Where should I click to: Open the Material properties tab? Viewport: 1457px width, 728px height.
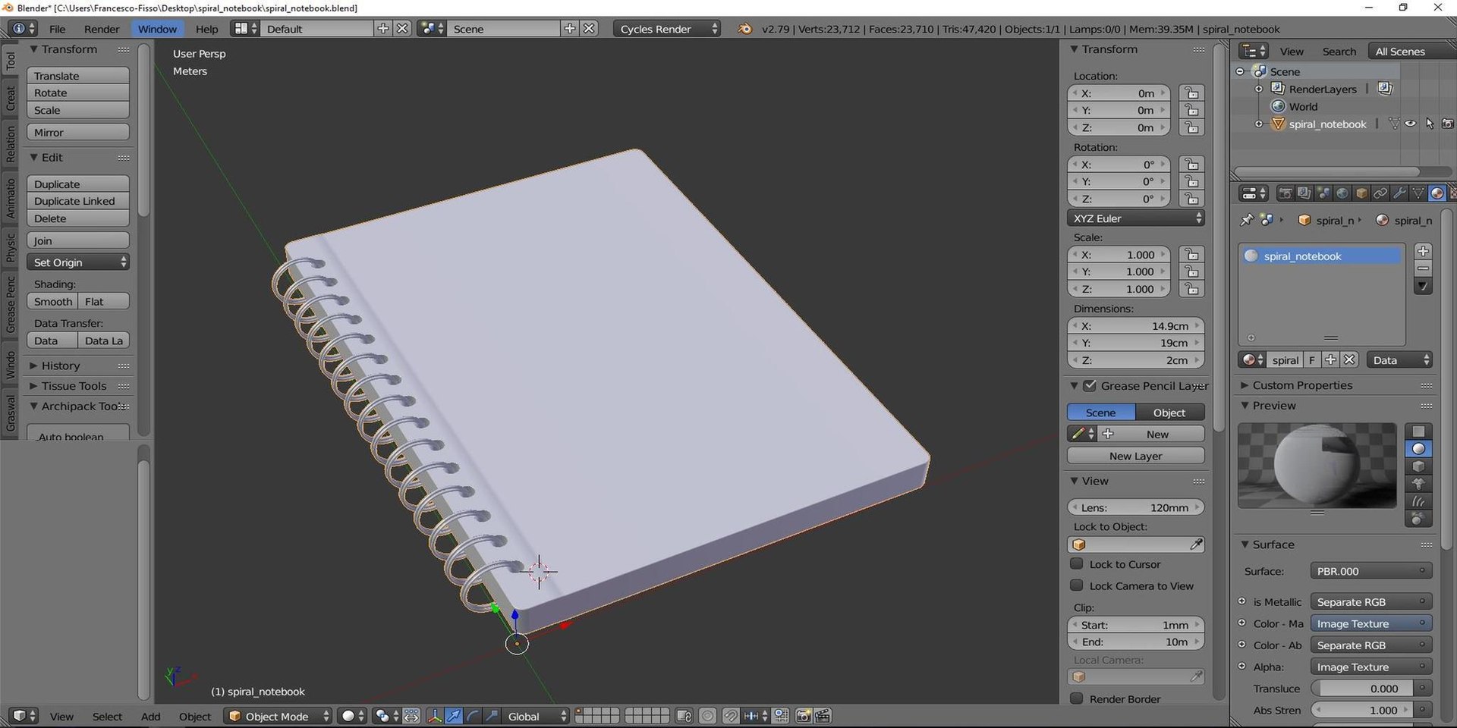(x=1437, y=193)
